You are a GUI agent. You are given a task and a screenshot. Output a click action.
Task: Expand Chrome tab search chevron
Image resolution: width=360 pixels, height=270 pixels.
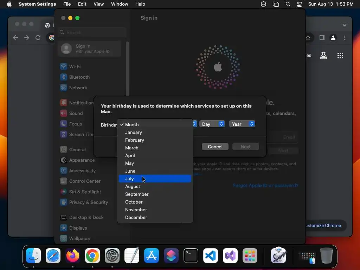(x=345, y=25)
